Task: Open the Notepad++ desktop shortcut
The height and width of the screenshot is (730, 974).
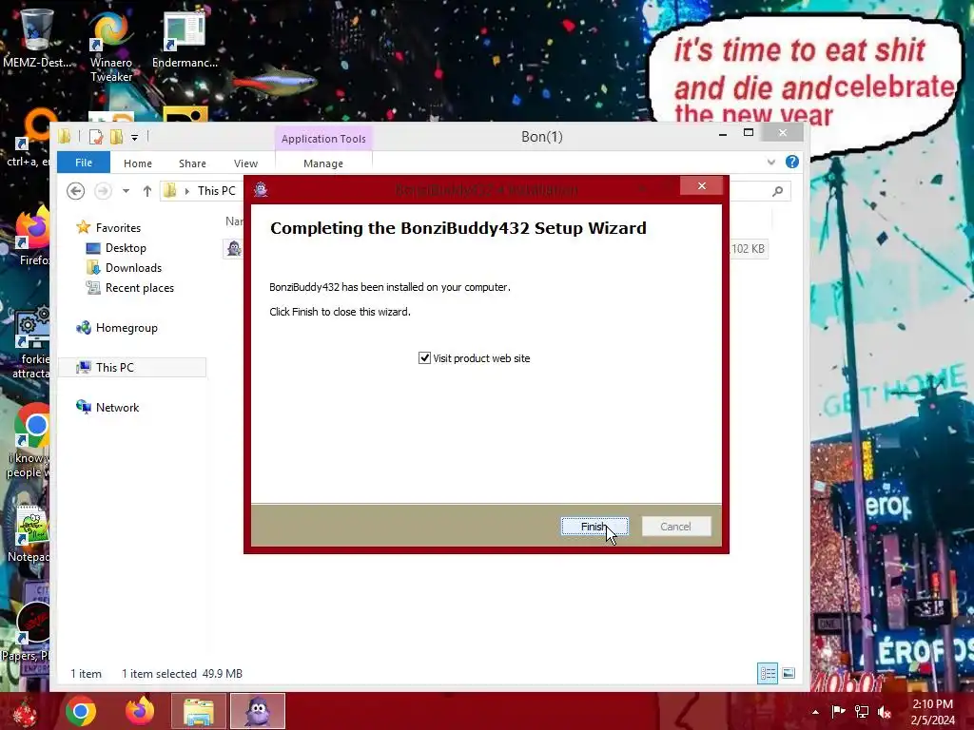Action: pos(29,532)
